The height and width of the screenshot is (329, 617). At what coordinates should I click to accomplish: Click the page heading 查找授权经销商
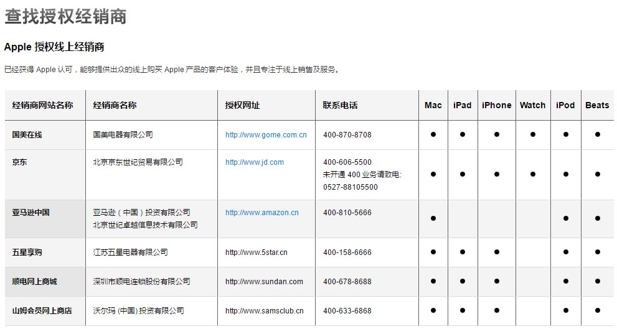point(65,17)
